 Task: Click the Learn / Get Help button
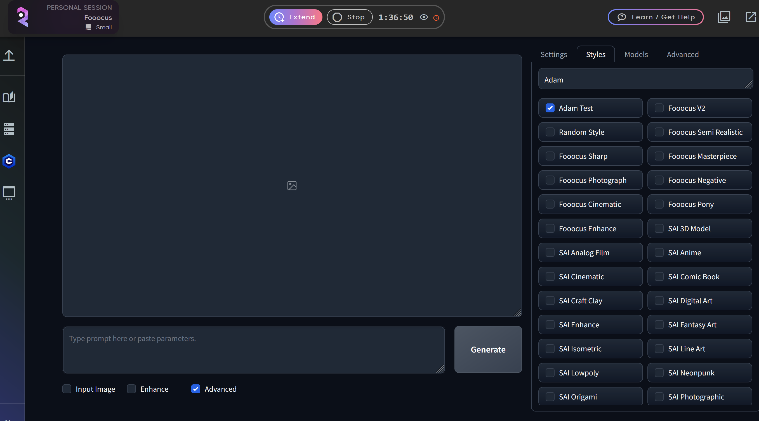pyautogui.click(x=655, y=17)
